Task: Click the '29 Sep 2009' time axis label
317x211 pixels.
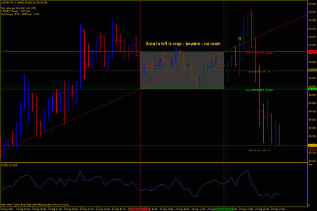Action: [x=7, y=209]
